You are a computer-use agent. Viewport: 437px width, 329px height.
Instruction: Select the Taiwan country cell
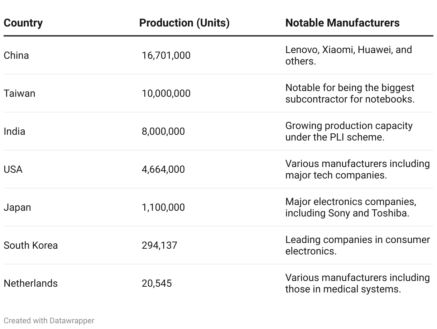point(19,93)
